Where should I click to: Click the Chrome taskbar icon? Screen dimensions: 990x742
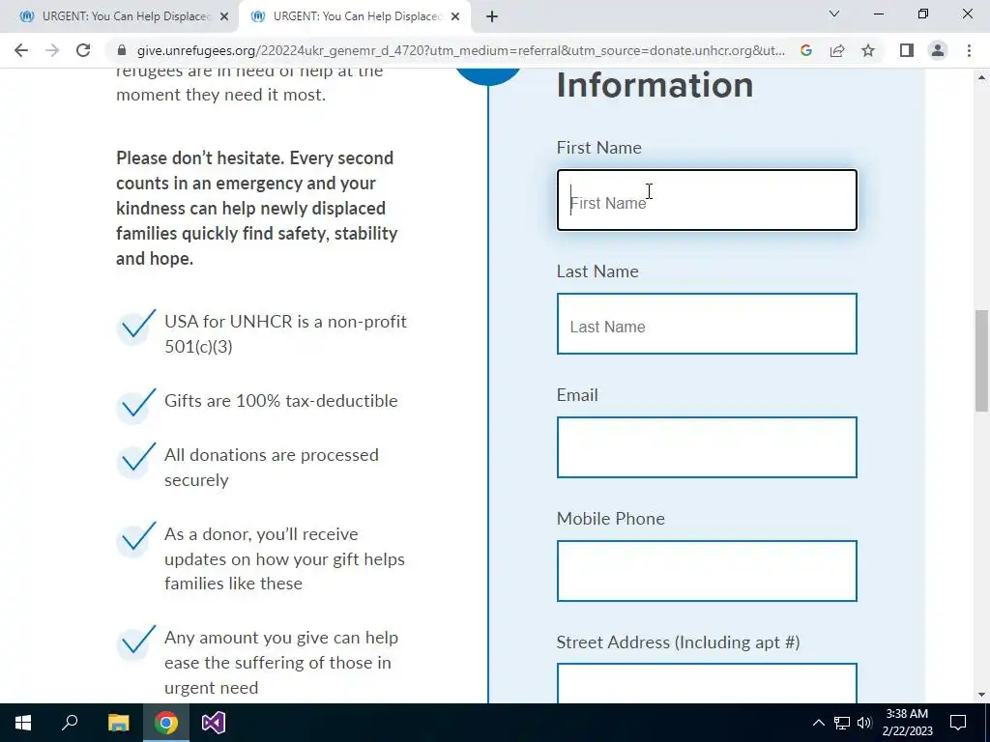[166, 723]
